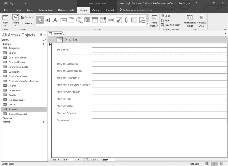
Task: Select the Tab Control tool
Action: point(72,20)
